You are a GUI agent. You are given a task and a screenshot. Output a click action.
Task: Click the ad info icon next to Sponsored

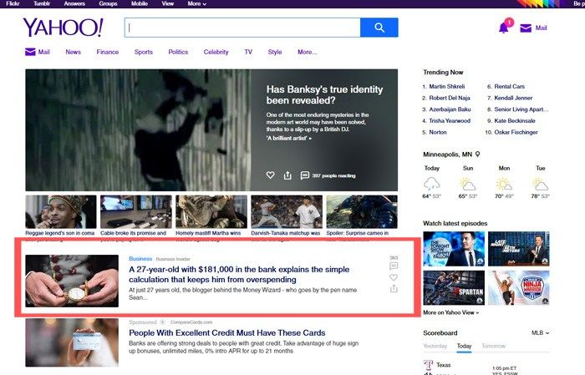[162, 322]
